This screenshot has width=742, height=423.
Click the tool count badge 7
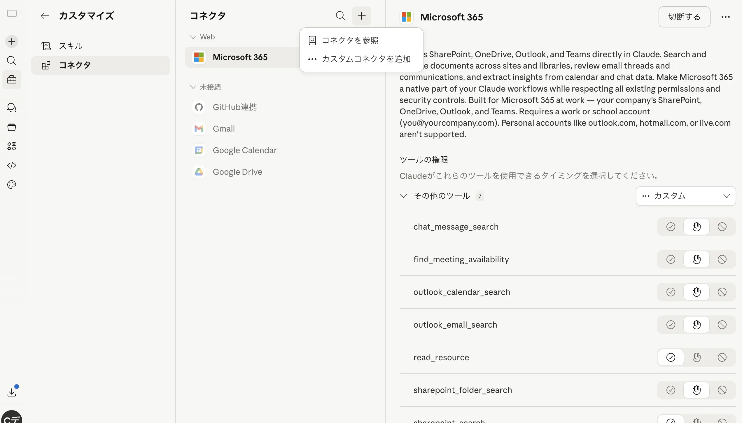480,196
